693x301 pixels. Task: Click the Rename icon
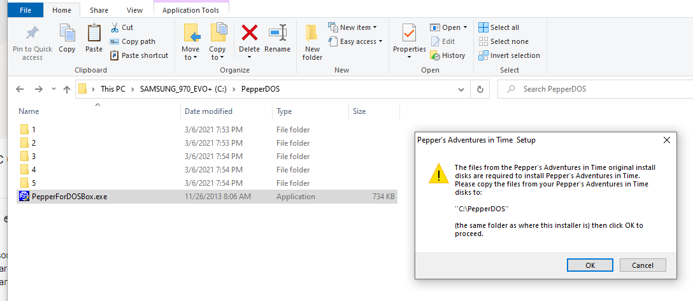(278, 33)
